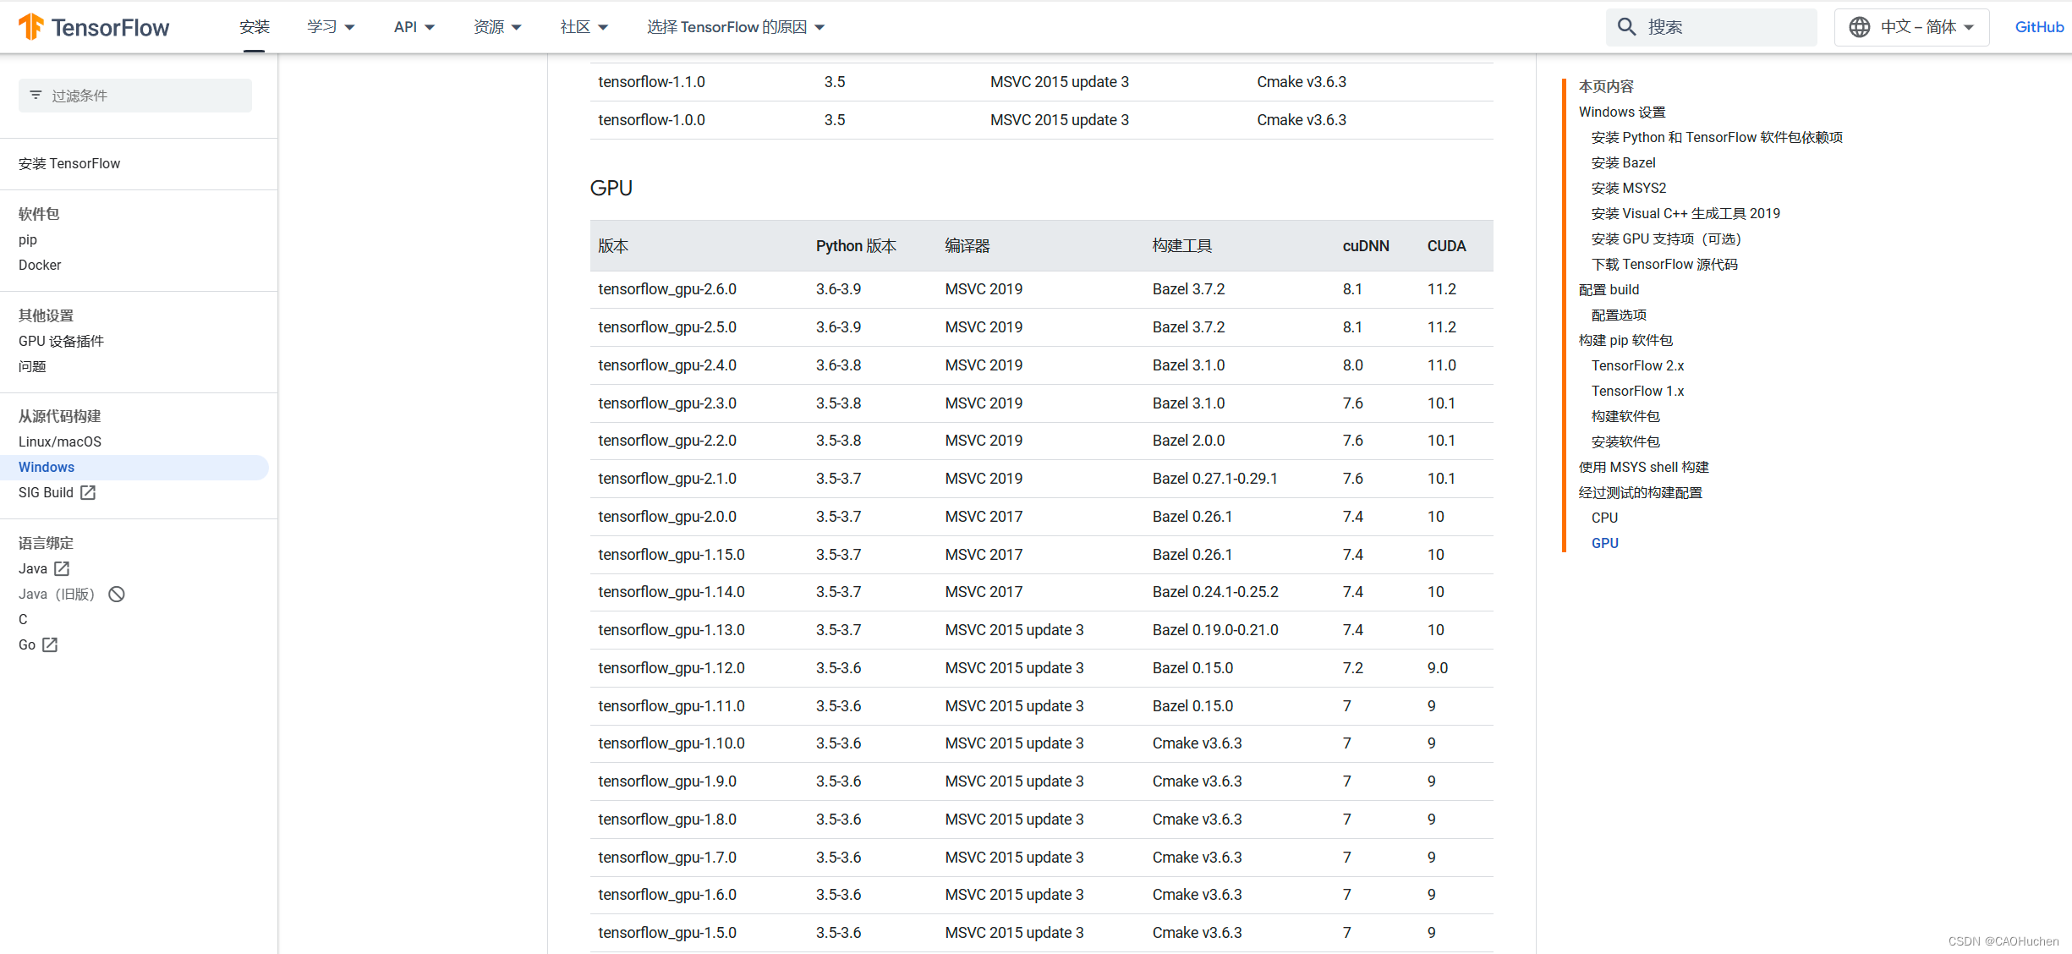Select pip in the sidebar

(x=28, y=239)
